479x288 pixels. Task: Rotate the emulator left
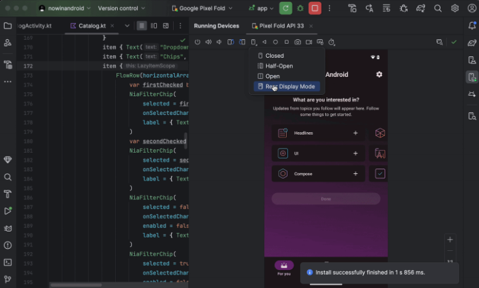coord(231,42)
